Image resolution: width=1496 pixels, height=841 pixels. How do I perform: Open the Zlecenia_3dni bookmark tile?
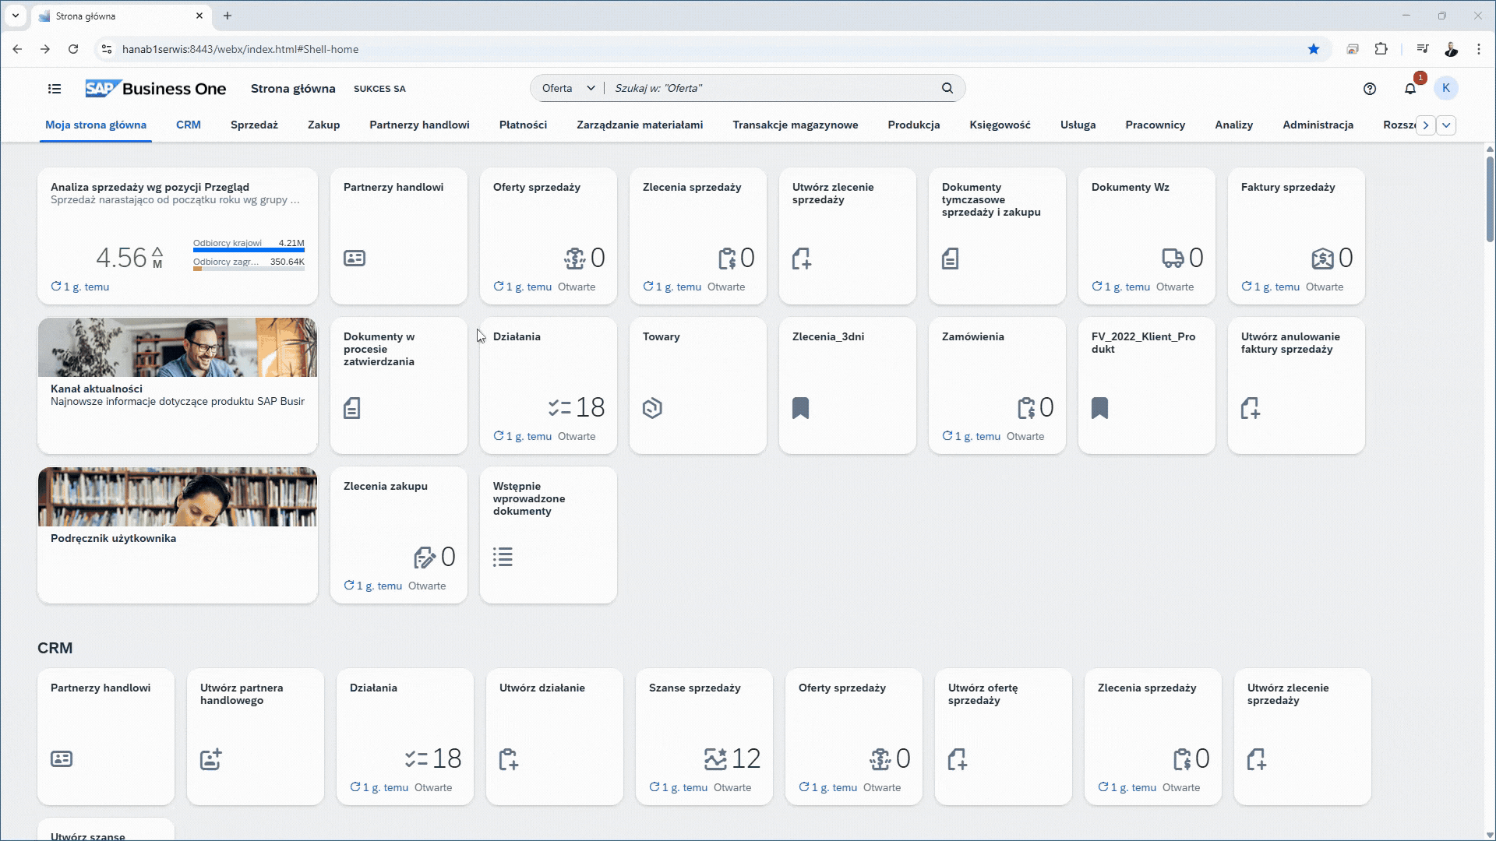point(847,385)
